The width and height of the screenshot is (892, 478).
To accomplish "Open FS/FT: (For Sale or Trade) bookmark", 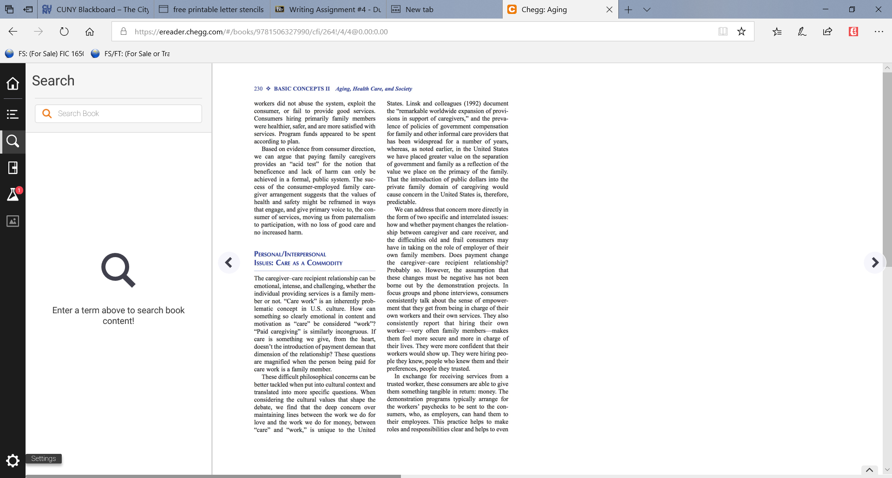I will (131, 54).
